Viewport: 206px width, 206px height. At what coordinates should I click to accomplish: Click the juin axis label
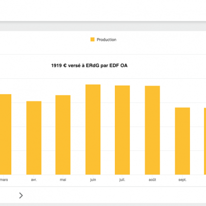[93, 180]
